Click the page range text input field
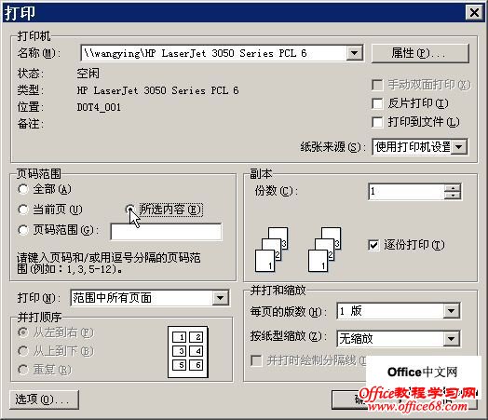Image resolution: width=488 pixels, height=420 pixels. 166,232
